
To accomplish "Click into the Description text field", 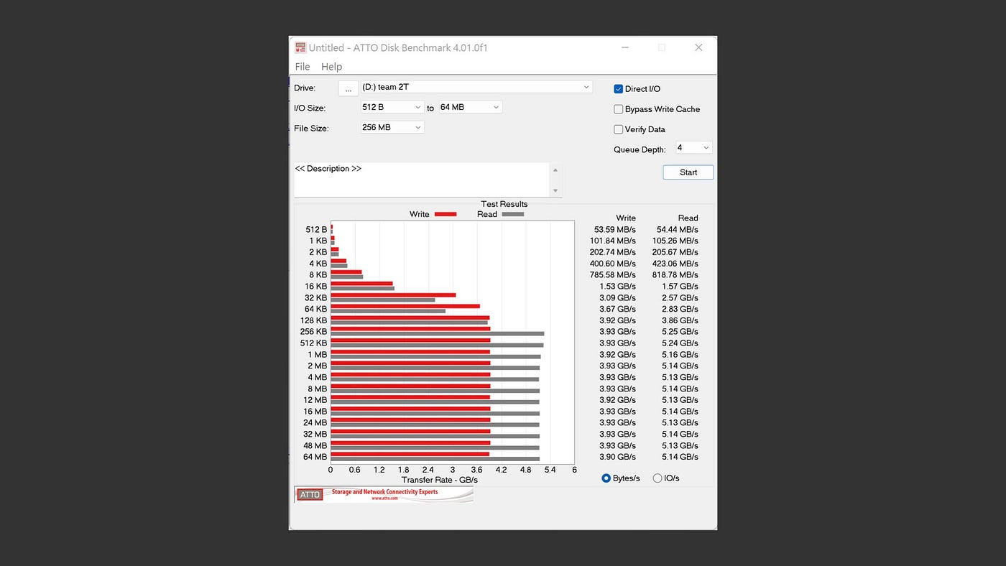I will click(421, 180).
